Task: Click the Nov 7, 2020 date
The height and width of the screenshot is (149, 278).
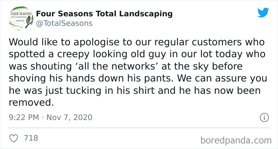Action: [69, 118]
